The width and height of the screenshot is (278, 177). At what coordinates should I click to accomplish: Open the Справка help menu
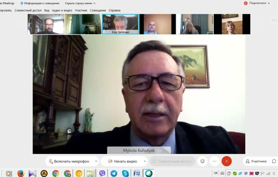[115, 10]
